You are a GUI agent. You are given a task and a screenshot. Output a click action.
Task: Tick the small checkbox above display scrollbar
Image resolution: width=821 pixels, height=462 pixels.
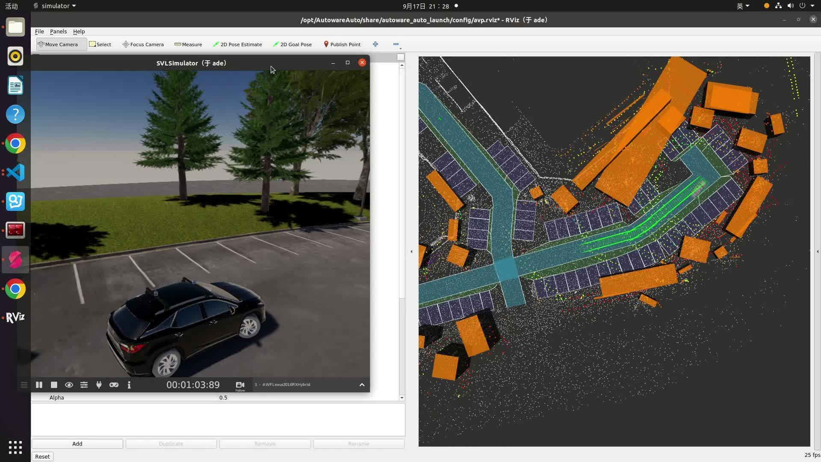[400, 57]
